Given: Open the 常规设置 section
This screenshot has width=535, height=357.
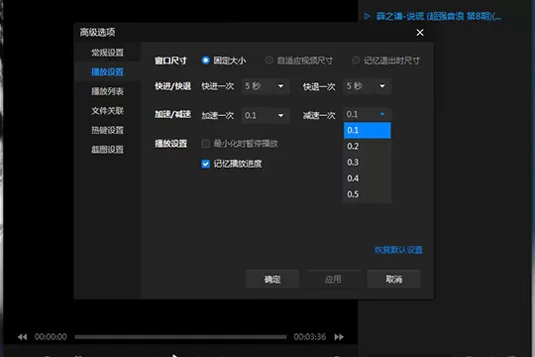Looking at the screenshot, I should pyautogui.click(x=107, y=53).
